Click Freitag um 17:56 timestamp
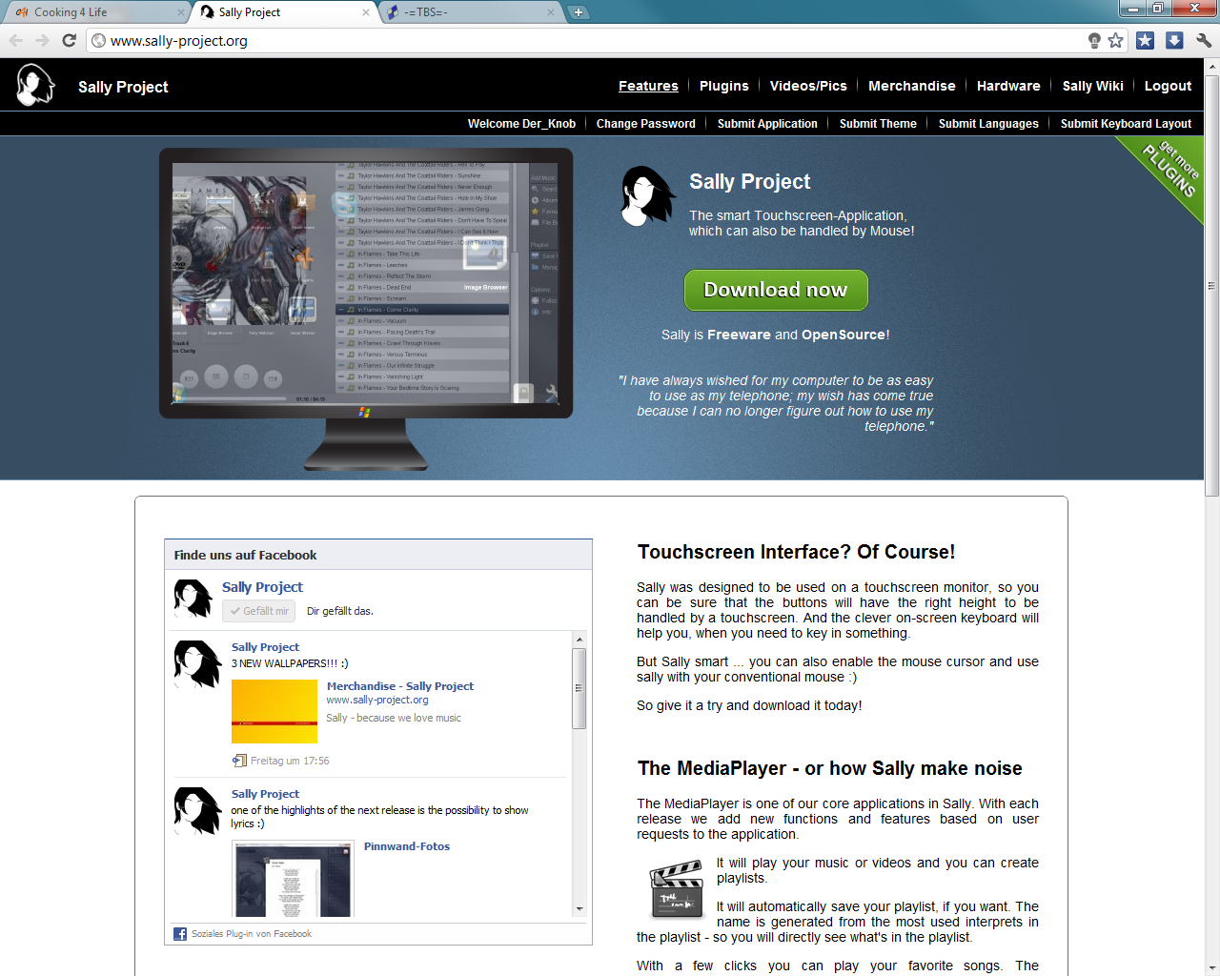This screenshot has width=1220, height=976. 290,761
